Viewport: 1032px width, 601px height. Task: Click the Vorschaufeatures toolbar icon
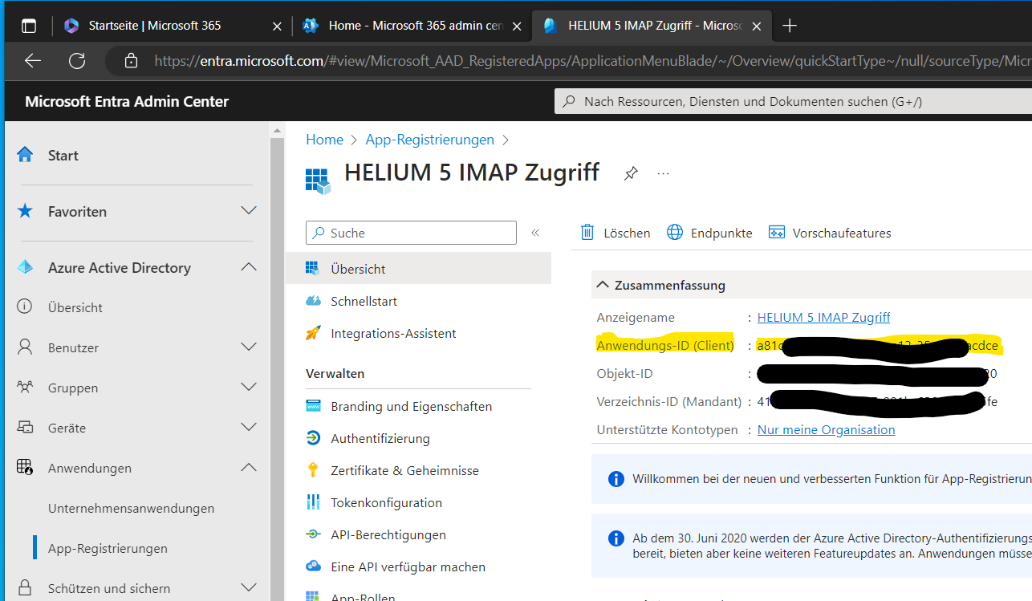(x=776, y=233)
